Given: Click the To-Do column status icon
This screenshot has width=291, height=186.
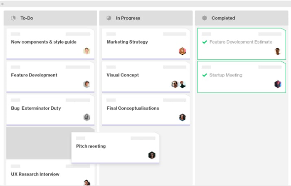Looking at the screenshot, I should point(13,18).
